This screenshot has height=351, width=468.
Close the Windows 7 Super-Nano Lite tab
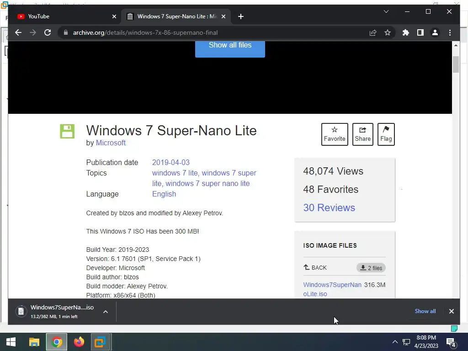pos(223,17)
